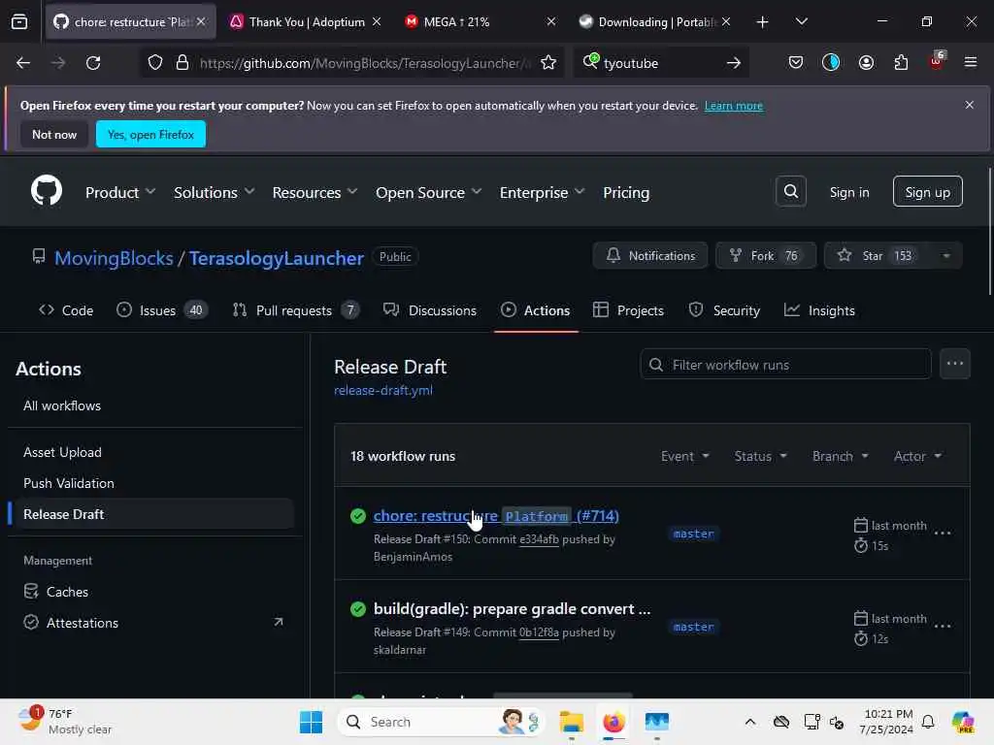This screenshot has width=994, height=745.
Task: Open File Explorer from the taskbar
Action: point(571,722)
